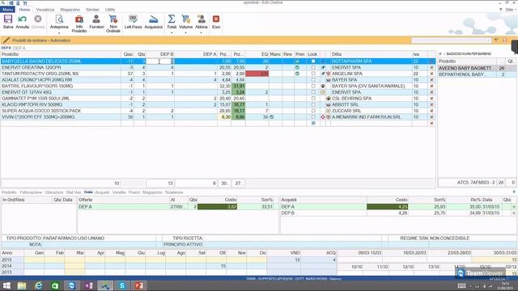
Task: Sort by the Giac column header
Action: click(x=128, y=54)
